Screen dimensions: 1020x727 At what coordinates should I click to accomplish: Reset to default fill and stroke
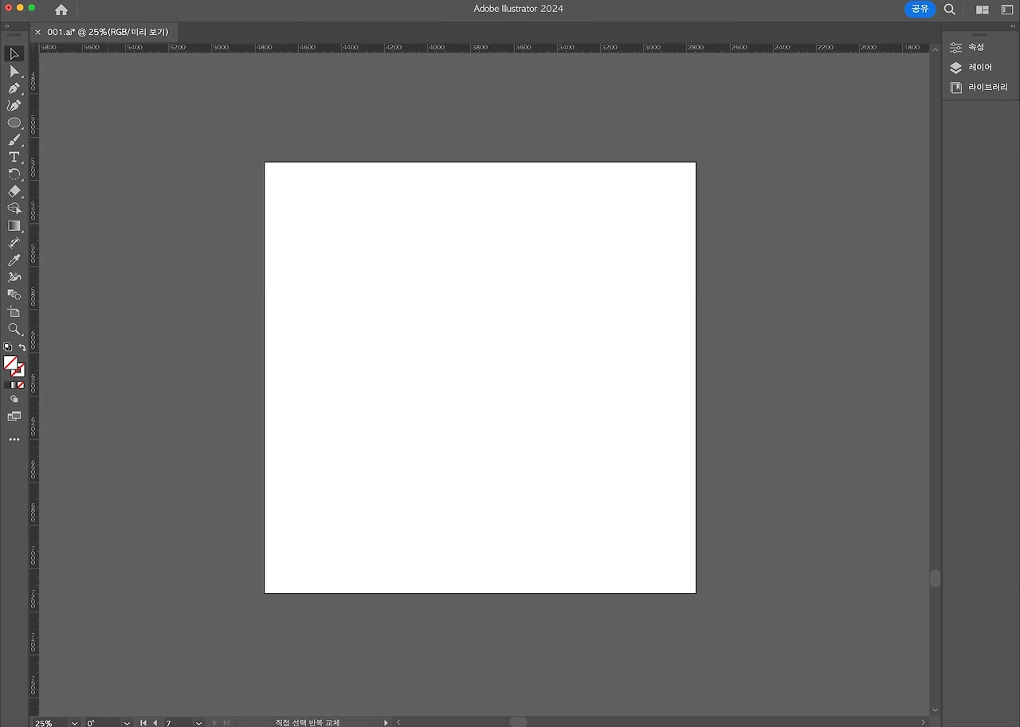point(8,347)
